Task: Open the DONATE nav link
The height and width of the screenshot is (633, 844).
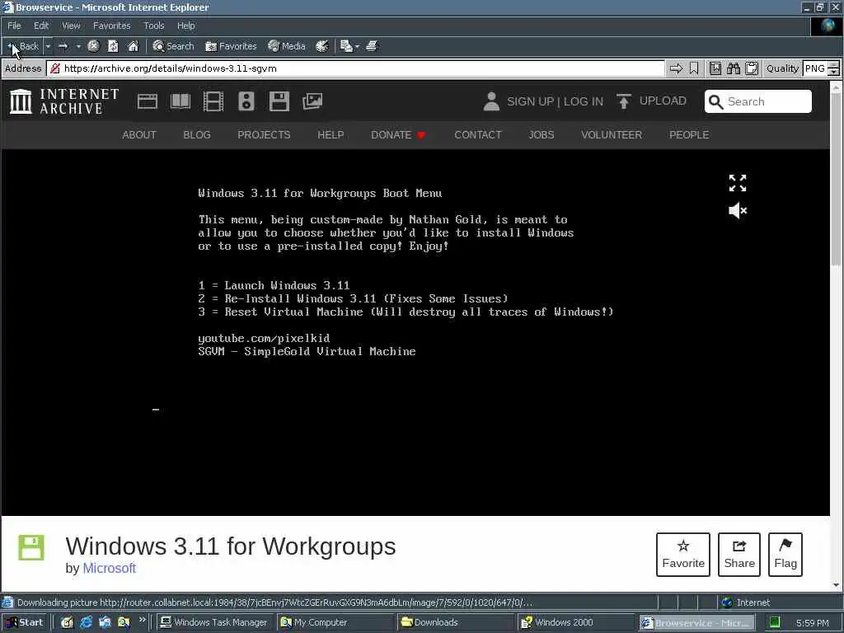Action: click(398, 134)
